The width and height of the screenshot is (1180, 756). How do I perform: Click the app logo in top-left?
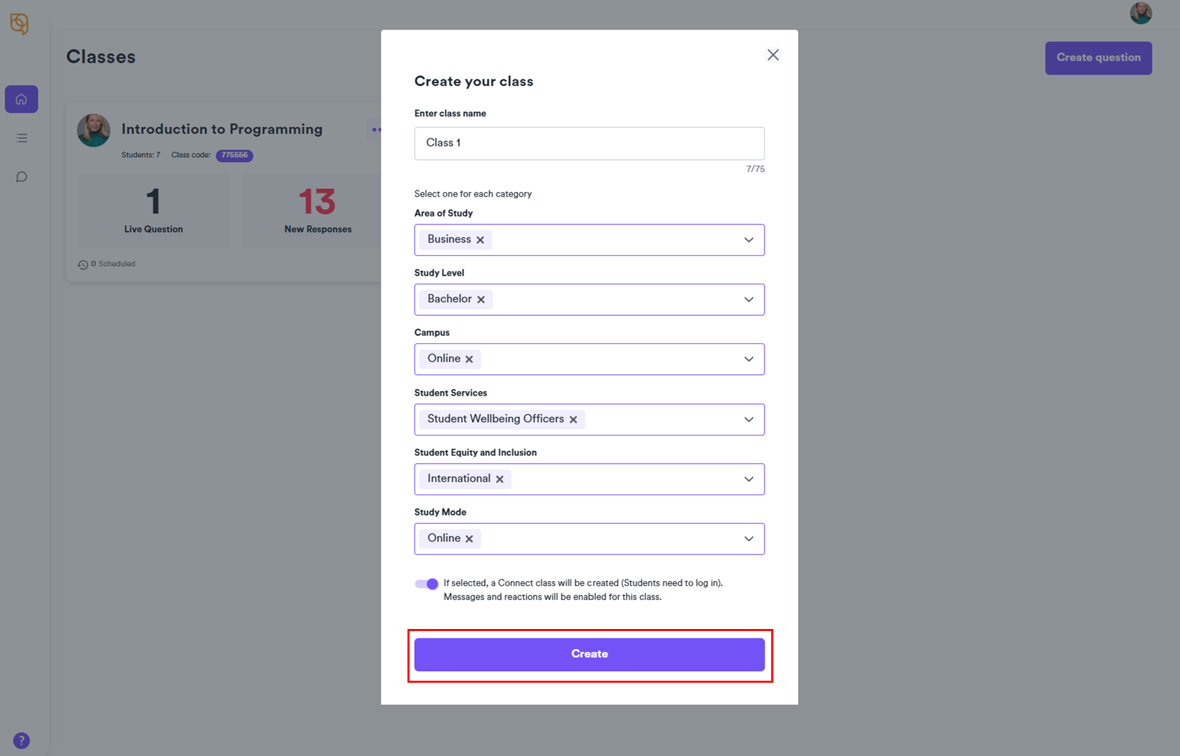pyautogui.click(x=19, y=24)
